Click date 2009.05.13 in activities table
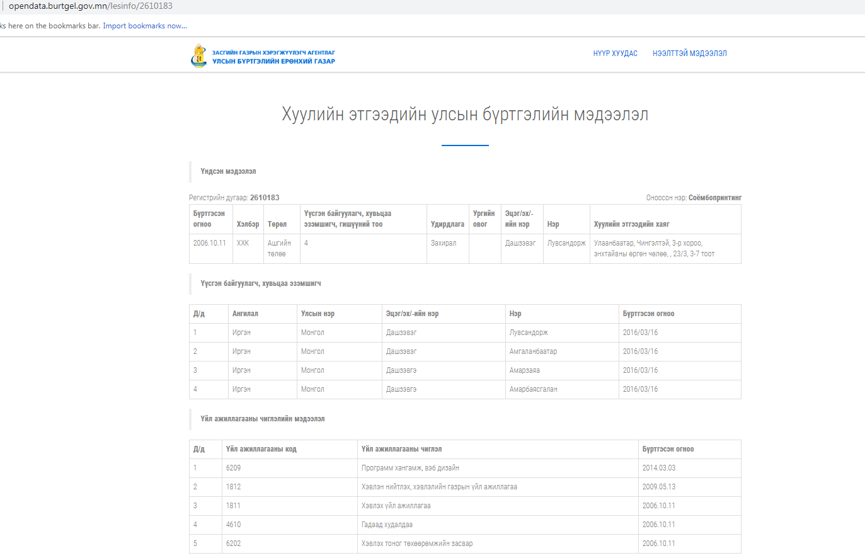Image resolution: width=865 pixels, height=558 pixels. coord(658,487)
